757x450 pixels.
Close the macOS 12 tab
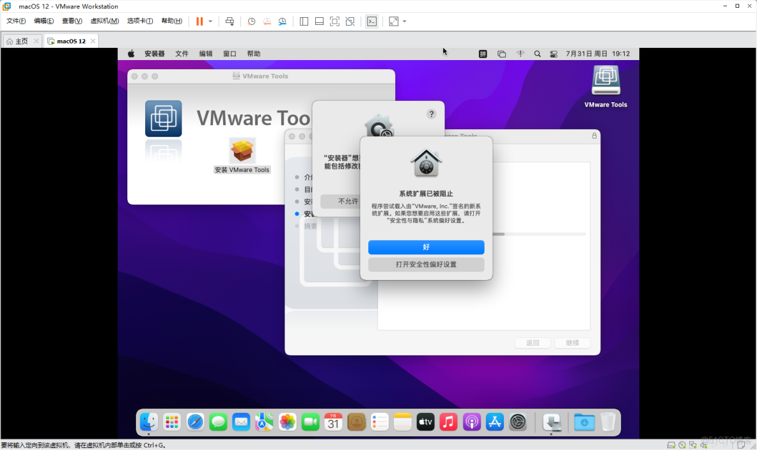click(93, 41)
